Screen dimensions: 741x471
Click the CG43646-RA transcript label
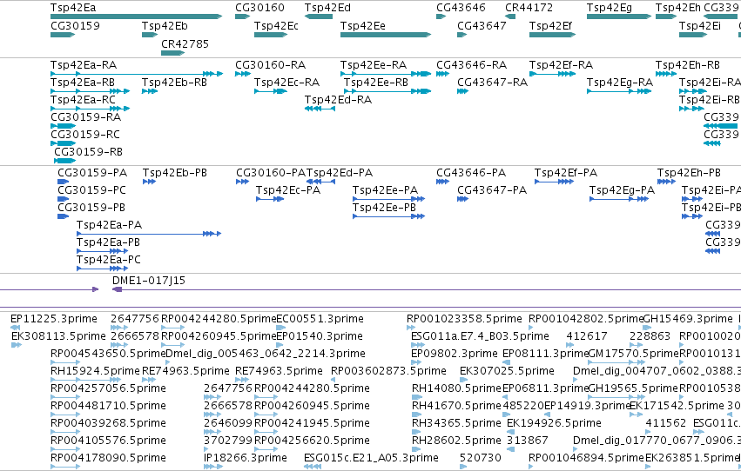pyautogui.click(x=472, y=65)
